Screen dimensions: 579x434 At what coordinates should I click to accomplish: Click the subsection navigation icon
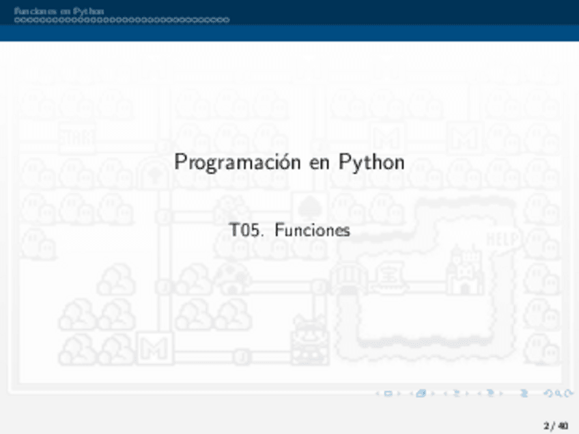[x=455, y=393]
